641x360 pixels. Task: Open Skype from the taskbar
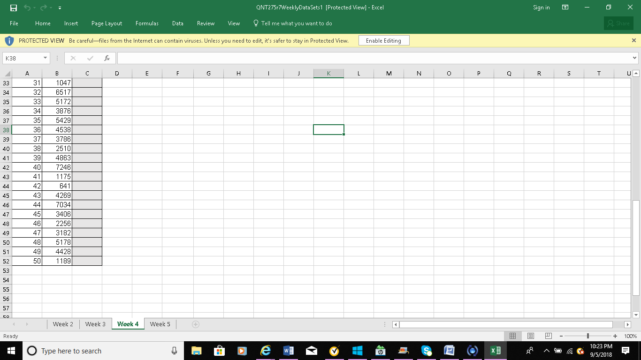point(426,351)
